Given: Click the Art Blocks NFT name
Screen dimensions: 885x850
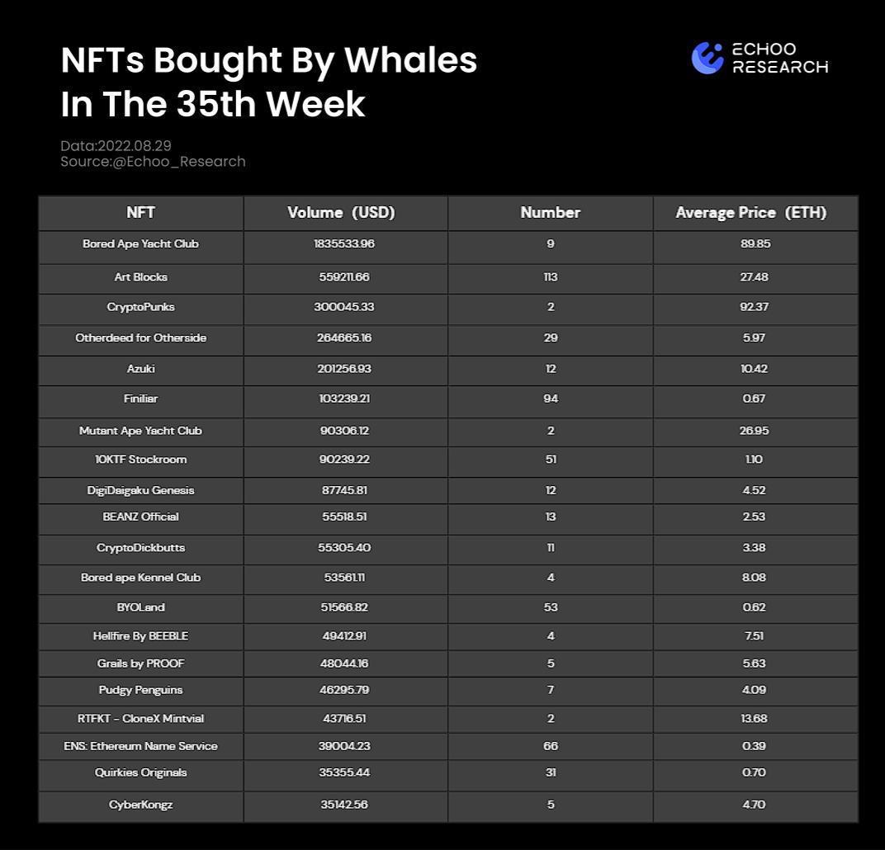Looking at the screenshot, I should (140, 277).
